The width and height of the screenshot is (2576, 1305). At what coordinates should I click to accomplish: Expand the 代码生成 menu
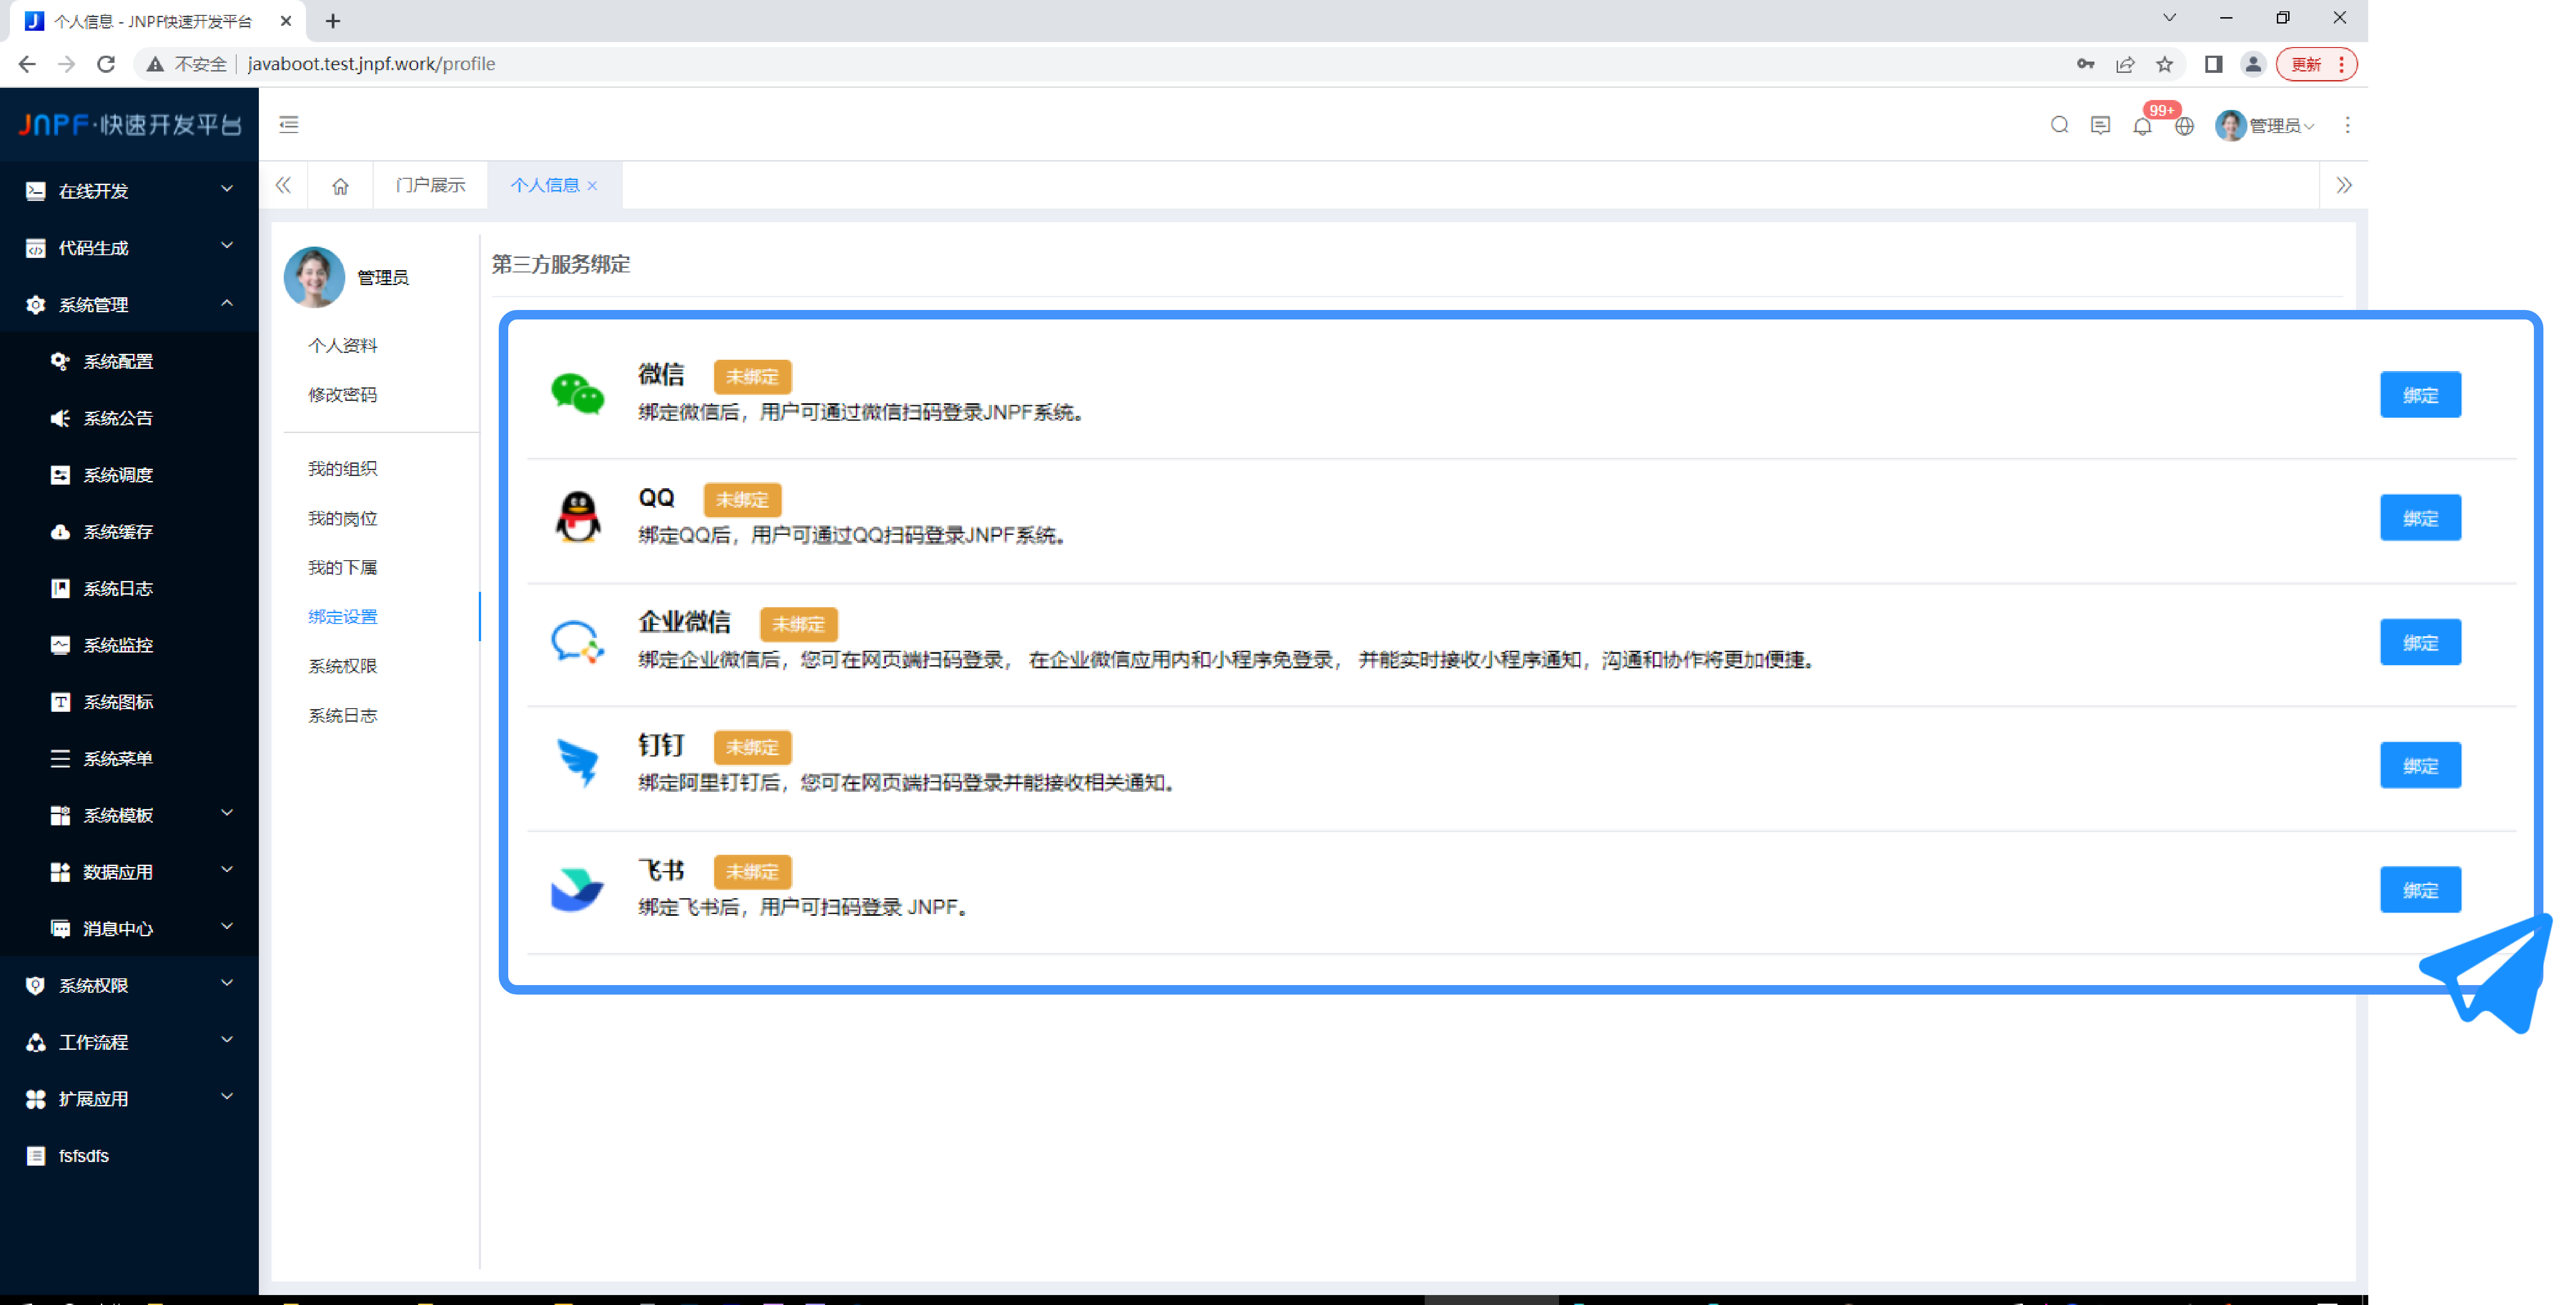pos(129,248)
